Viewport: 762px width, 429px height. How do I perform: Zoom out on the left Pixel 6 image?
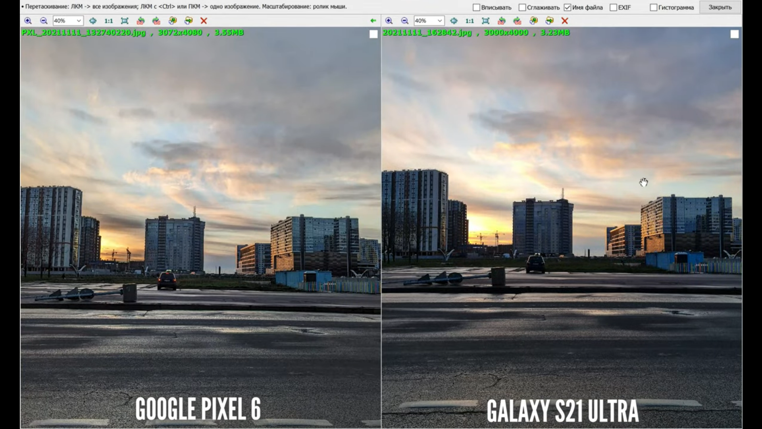44,21
